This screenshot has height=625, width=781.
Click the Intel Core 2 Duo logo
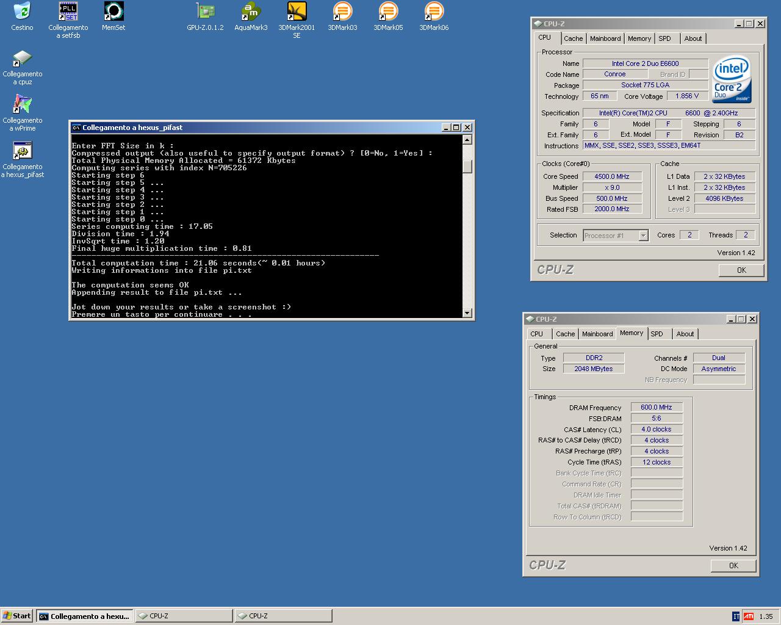tap(732, 81)
